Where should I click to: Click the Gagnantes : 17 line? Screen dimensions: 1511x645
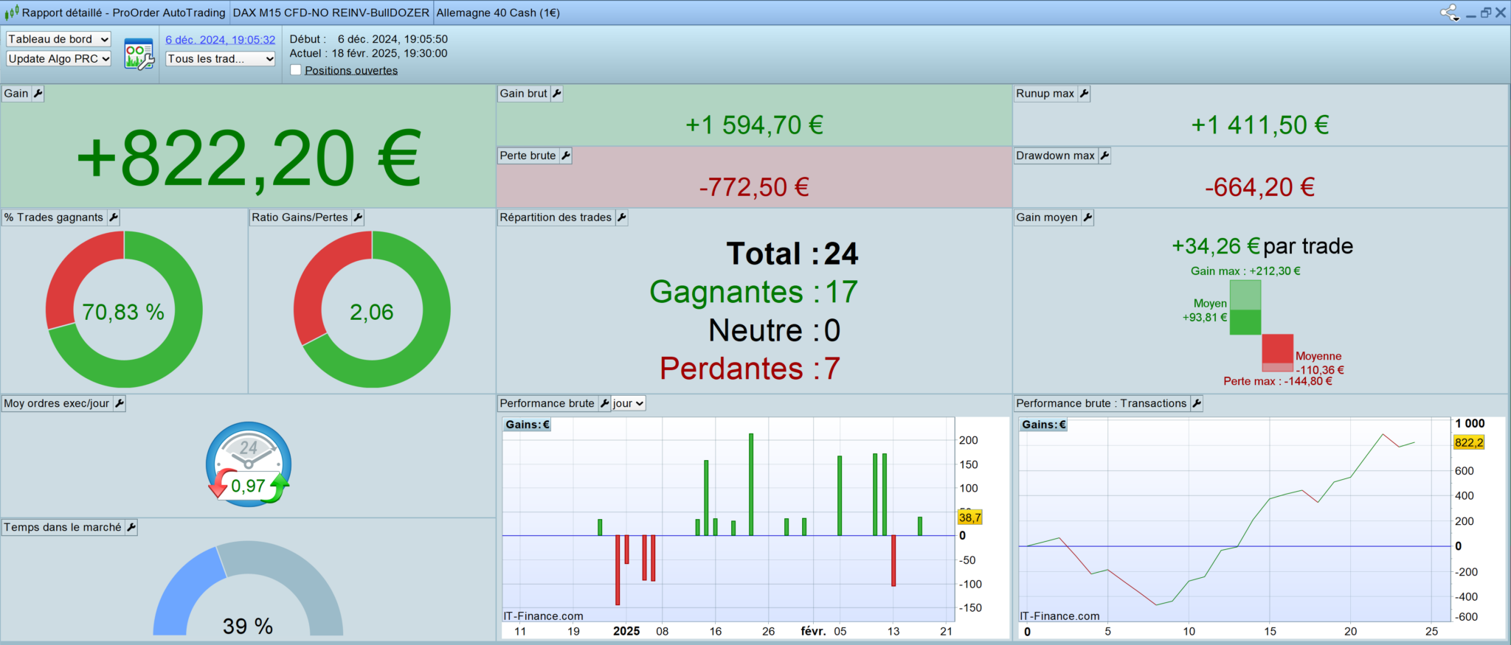(x=753, y=292)
